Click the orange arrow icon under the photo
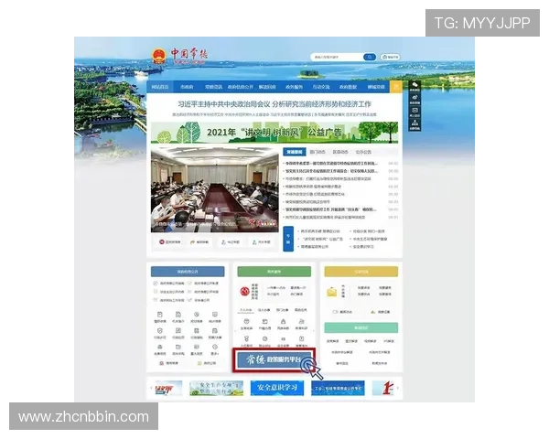This screenshot has height=439, width=549. click(192, 241)
